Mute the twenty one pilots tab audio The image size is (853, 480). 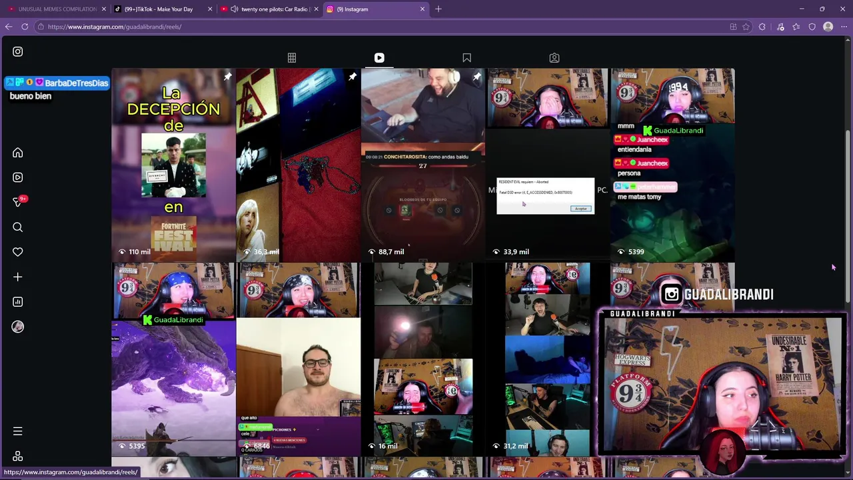click(235, 9)
